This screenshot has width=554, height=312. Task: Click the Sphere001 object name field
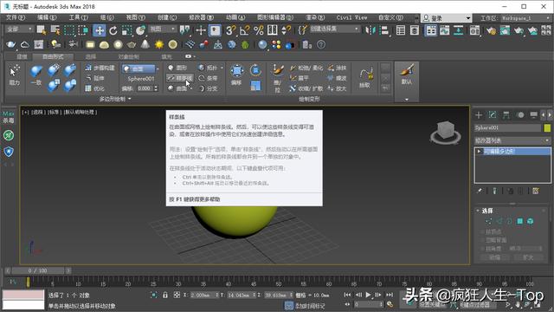tap(507, 127)
